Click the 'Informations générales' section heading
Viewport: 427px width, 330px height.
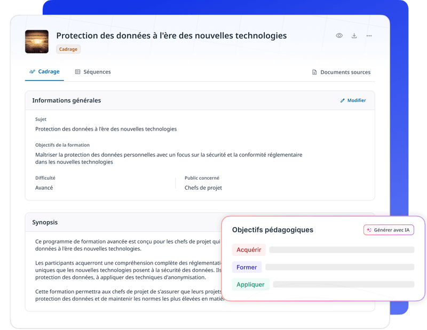(x=66, y=100)
